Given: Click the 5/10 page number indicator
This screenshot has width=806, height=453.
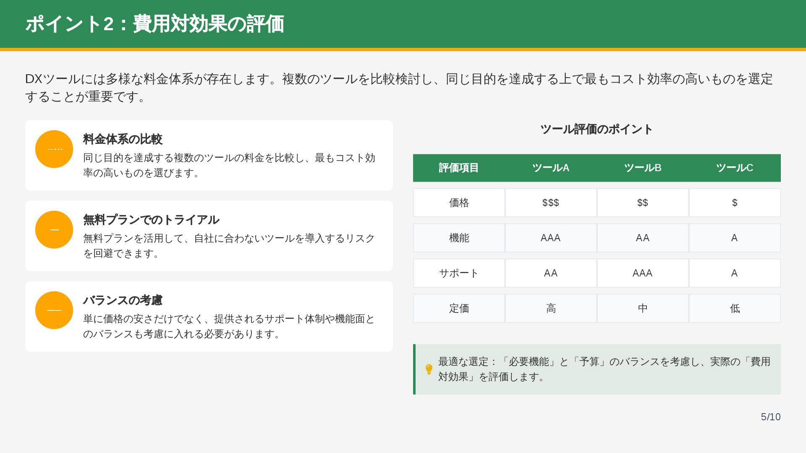Looking at the screenshot, I should [x=770, y=417].
